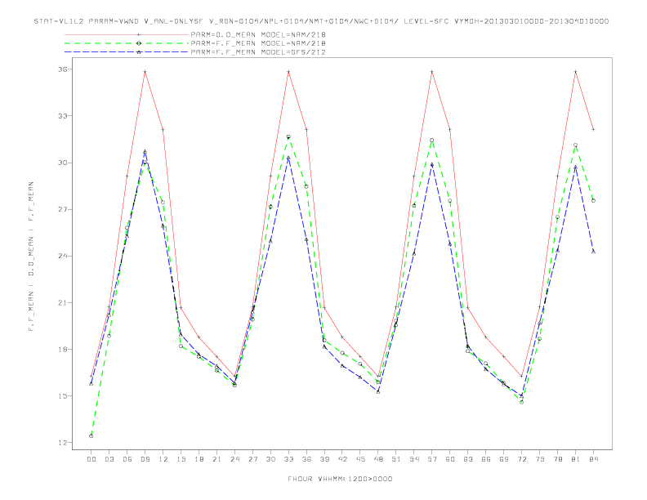Click y-axis tick label 33
The width and height of the screenshot is (647, 500).
pos(63,116)
